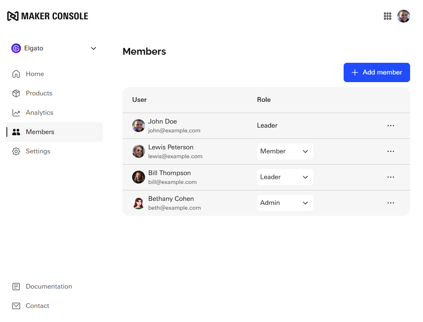Click the Maker Console logo icon
The width and height of the screenshot is (423, 322).
point(13,16)
